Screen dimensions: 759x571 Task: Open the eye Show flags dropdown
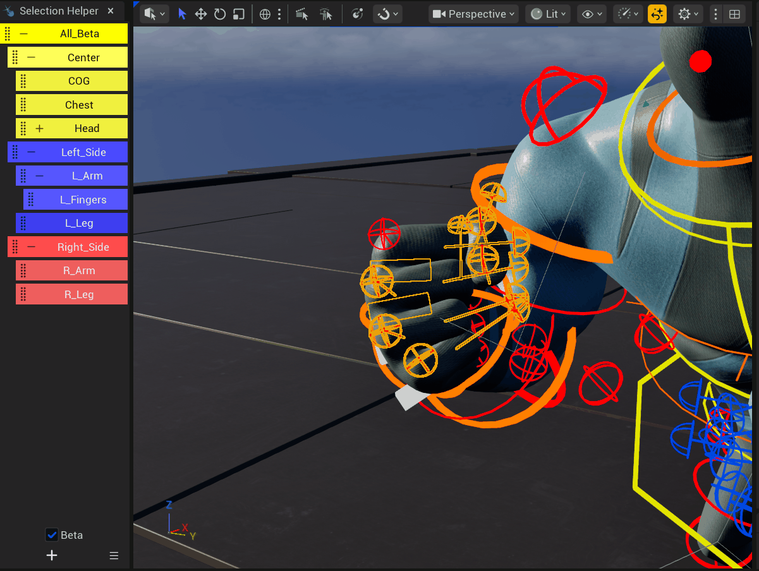592,14
